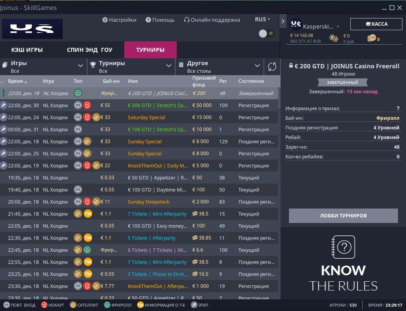
Task: Switch to КЭШ ИГРЫ tab
Action: click(27, 50)
